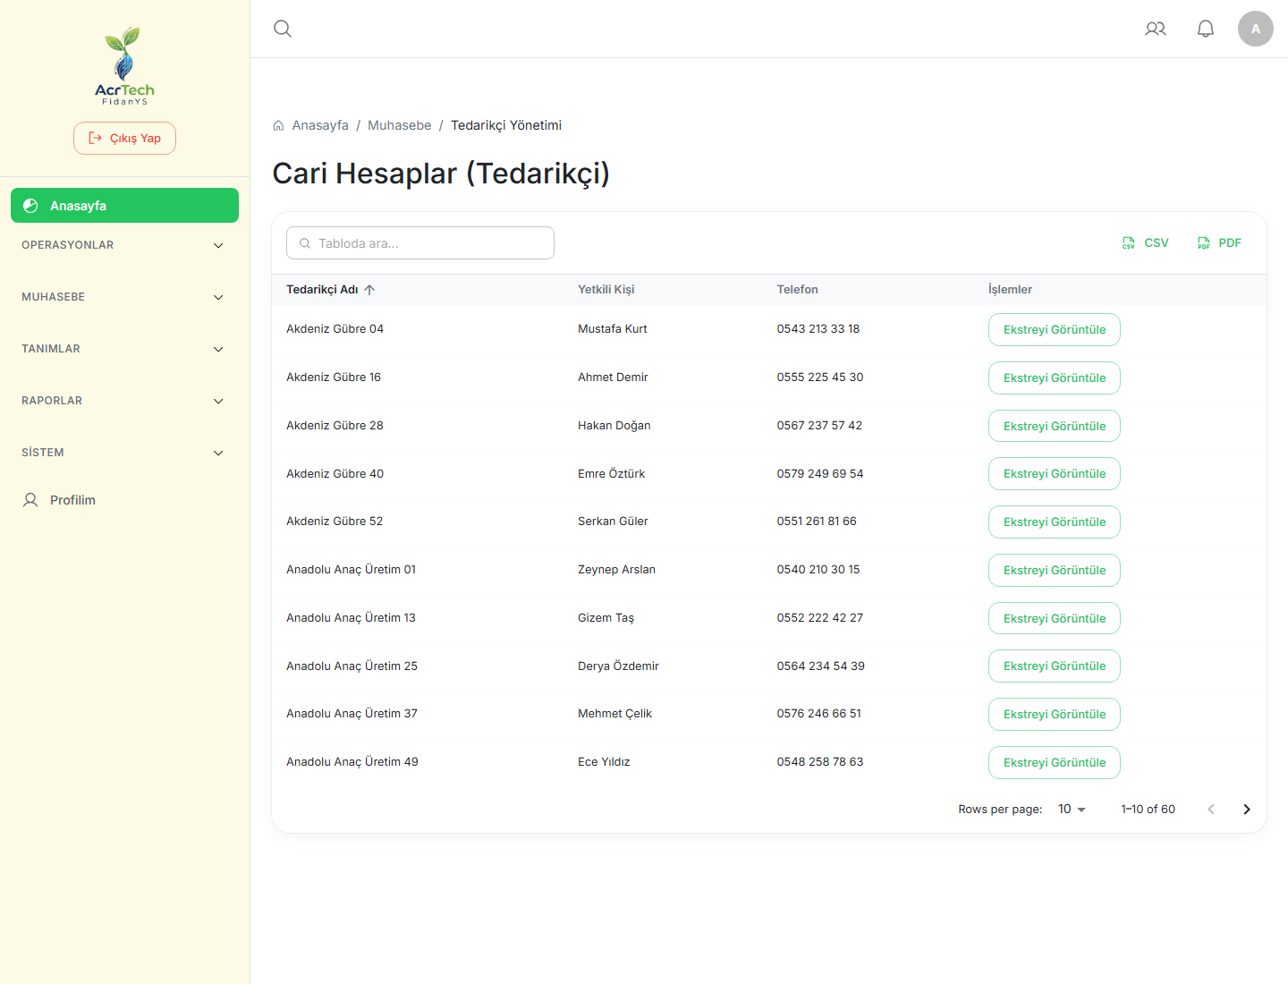Expand the RAPORLAR menu section

(x=124, y=401)
